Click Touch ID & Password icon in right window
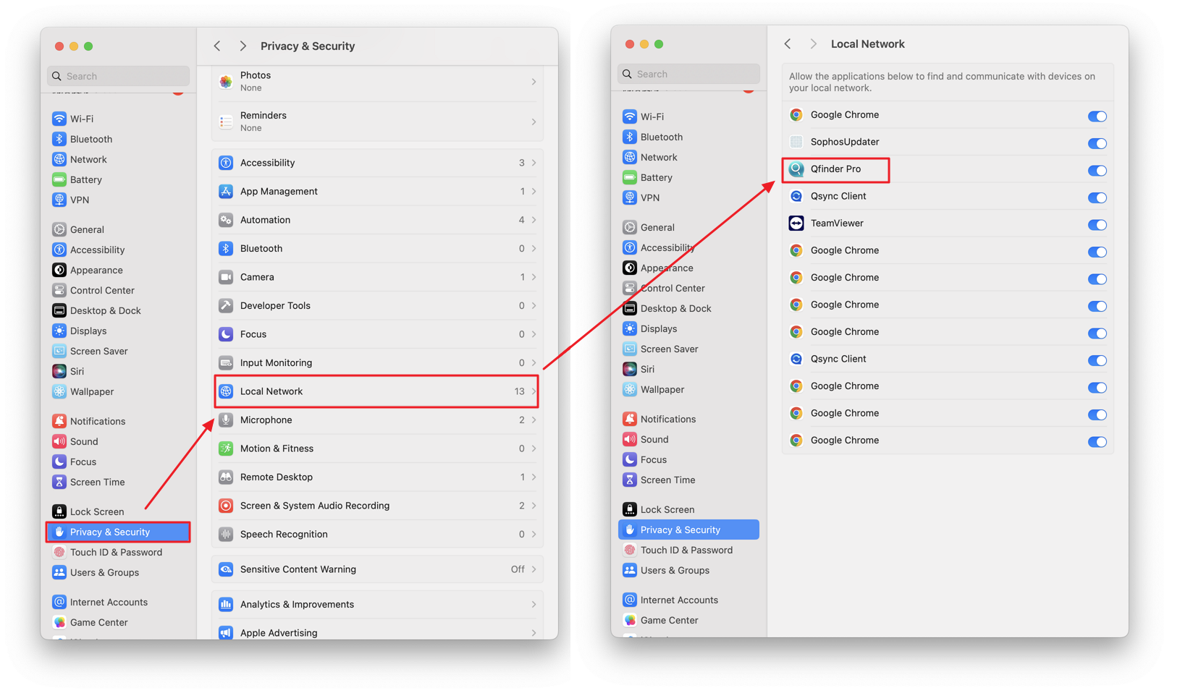The height and width of the screenshot is (693, 1201). point(630,550)
